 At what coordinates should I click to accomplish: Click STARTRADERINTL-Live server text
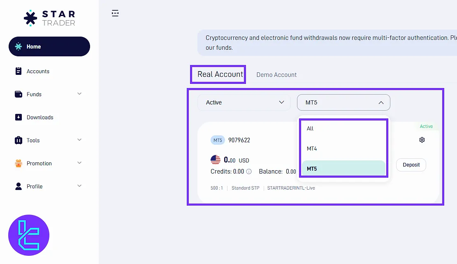click(x=291, y=188)
